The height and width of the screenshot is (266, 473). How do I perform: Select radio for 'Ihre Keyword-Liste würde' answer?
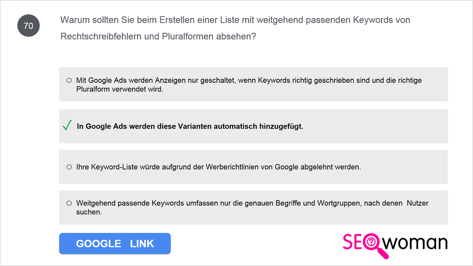(69, 167)
